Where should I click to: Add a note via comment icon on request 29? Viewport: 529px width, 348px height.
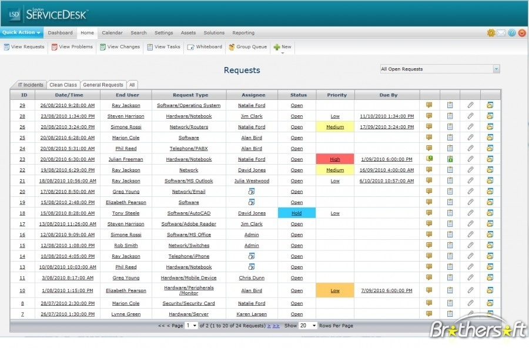coord(430,105)
